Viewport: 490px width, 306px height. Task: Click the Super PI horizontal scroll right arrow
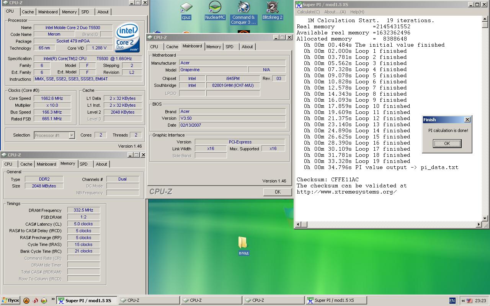(479, 225)
